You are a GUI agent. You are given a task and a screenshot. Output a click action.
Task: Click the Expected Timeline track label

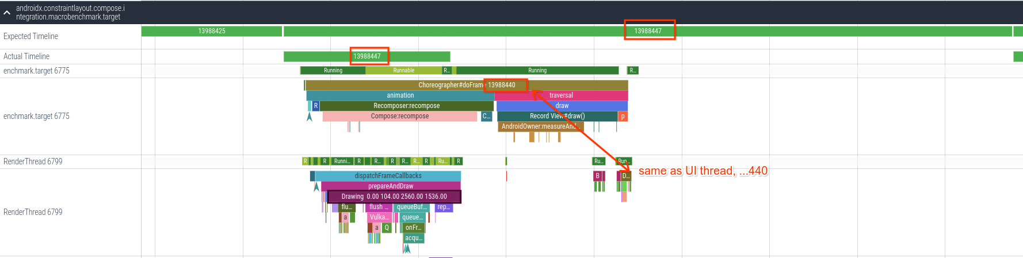(x=30, y=36)
